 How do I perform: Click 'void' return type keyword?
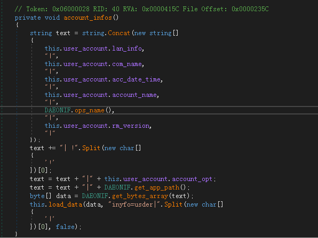[x=52, y=18]
